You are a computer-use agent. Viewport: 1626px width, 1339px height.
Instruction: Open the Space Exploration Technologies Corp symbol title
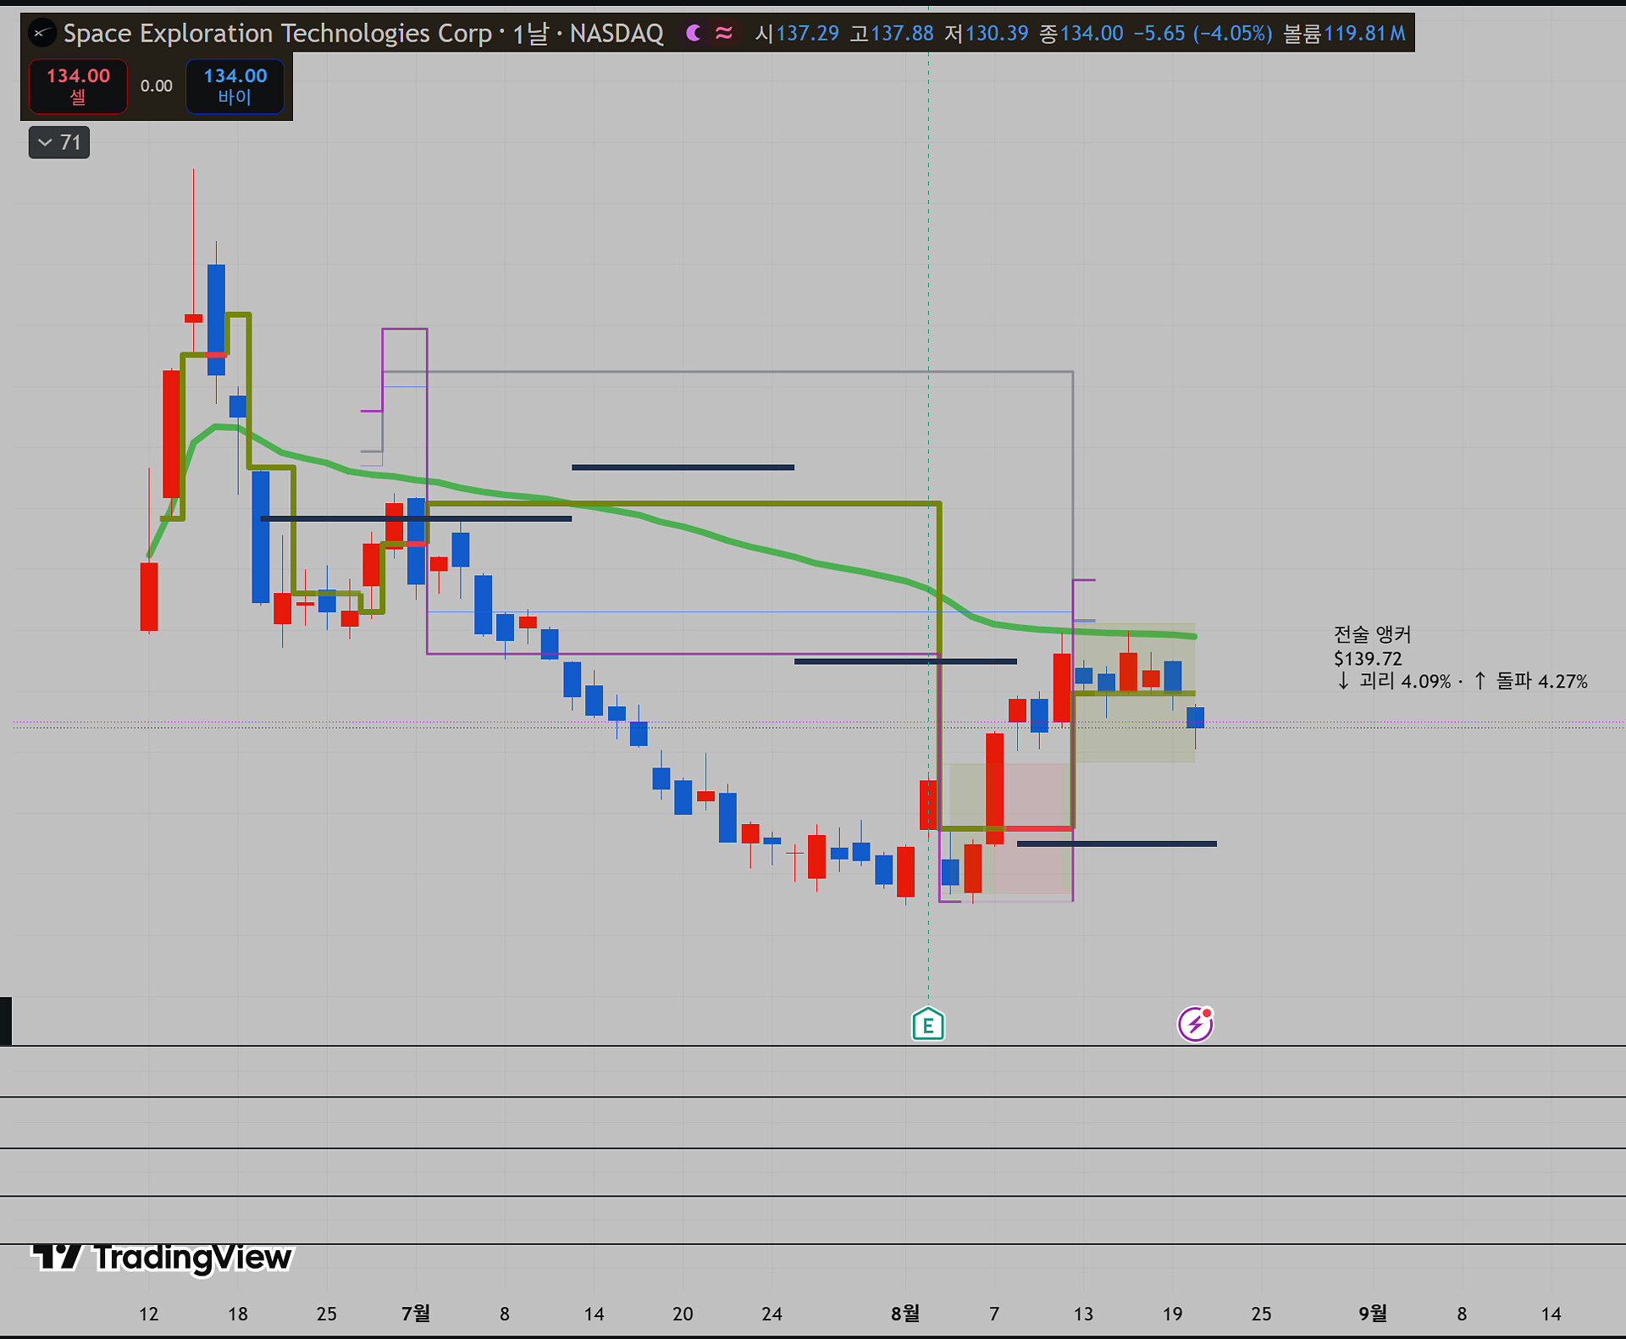[278, 33]
